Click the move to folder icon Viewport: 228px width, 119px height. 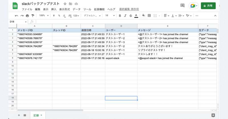[x=70, y=4]
